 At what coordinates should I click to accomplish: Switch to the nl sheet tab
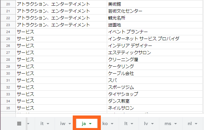pyautogui.click(x=192, y=123)
